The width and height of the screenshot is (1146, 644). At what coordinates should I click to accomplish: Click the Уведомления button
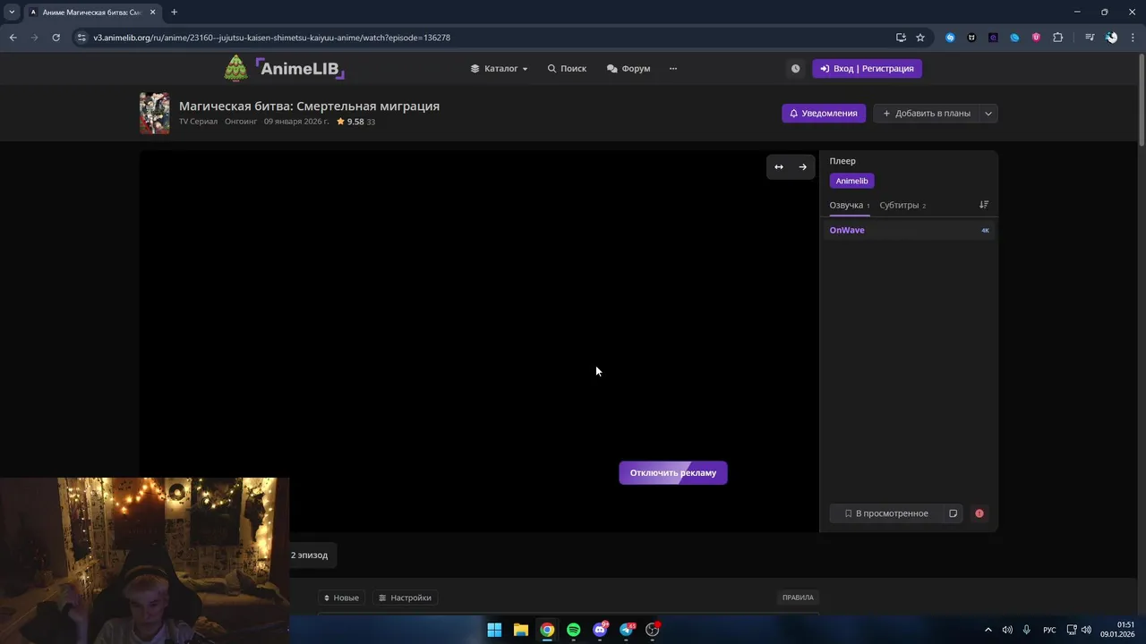824,114
